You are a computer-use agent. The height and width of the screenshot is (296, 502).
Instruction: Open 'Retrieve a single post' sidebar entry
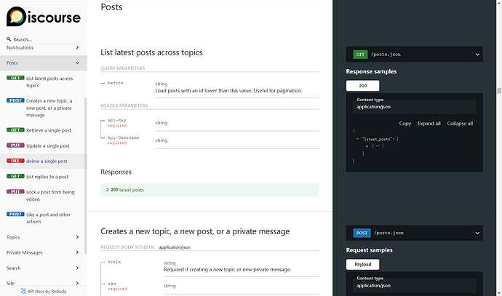[x=43, y=130]
